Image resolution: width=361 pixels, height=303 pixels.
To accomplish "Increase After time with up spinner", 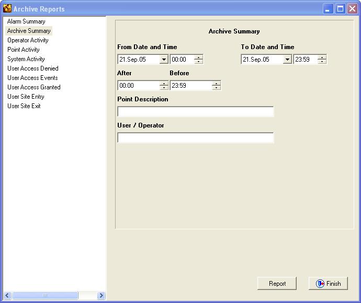I will coord(164,84).
